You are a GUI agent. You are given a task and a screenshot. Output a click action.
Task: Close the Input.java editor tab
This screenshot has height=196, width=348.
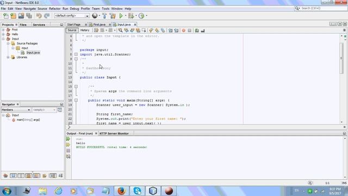coord(135,24)
